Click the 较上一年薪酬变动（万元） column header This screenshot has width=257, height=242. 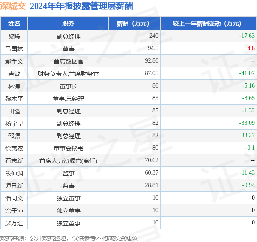point(208,24)
